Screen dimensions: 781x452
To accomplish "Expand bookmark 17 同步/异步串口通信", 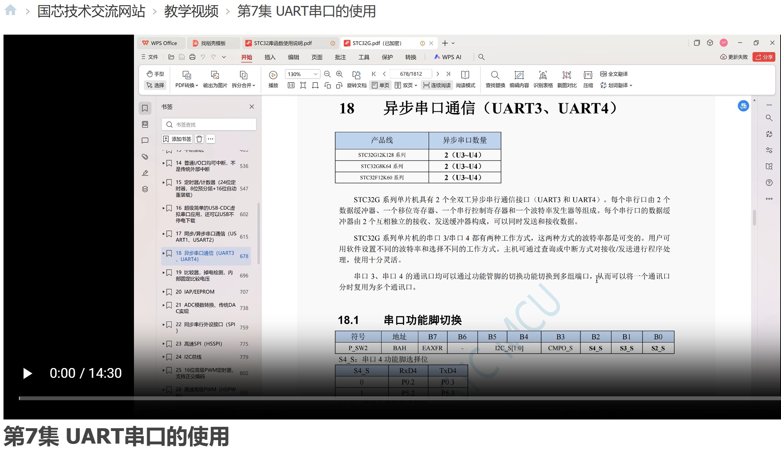I will coord(163,233).
